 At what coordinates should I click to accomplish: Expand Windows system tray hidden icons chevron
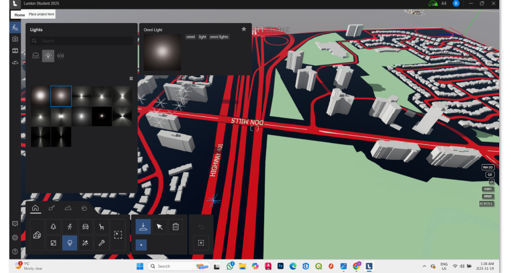[x=425, y=266]
